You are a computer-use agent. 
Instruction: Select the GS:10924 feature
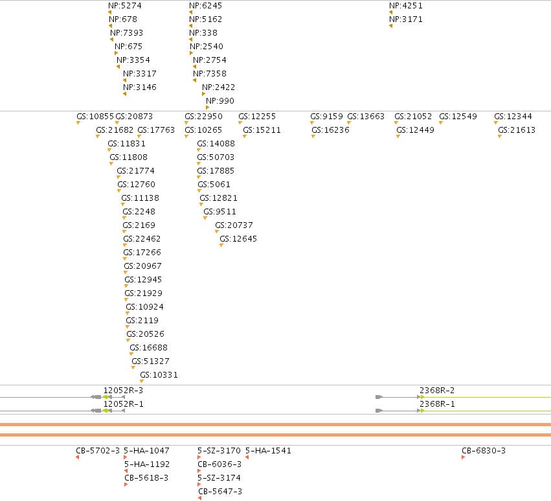145,307
